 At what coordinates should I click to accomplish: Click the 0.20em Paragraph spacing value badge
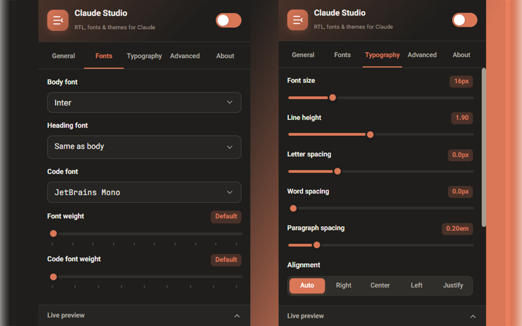(458, 229)
